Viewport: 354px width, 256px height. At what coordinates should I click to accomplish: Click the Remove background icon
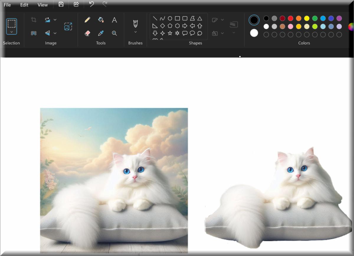[34, 33]
